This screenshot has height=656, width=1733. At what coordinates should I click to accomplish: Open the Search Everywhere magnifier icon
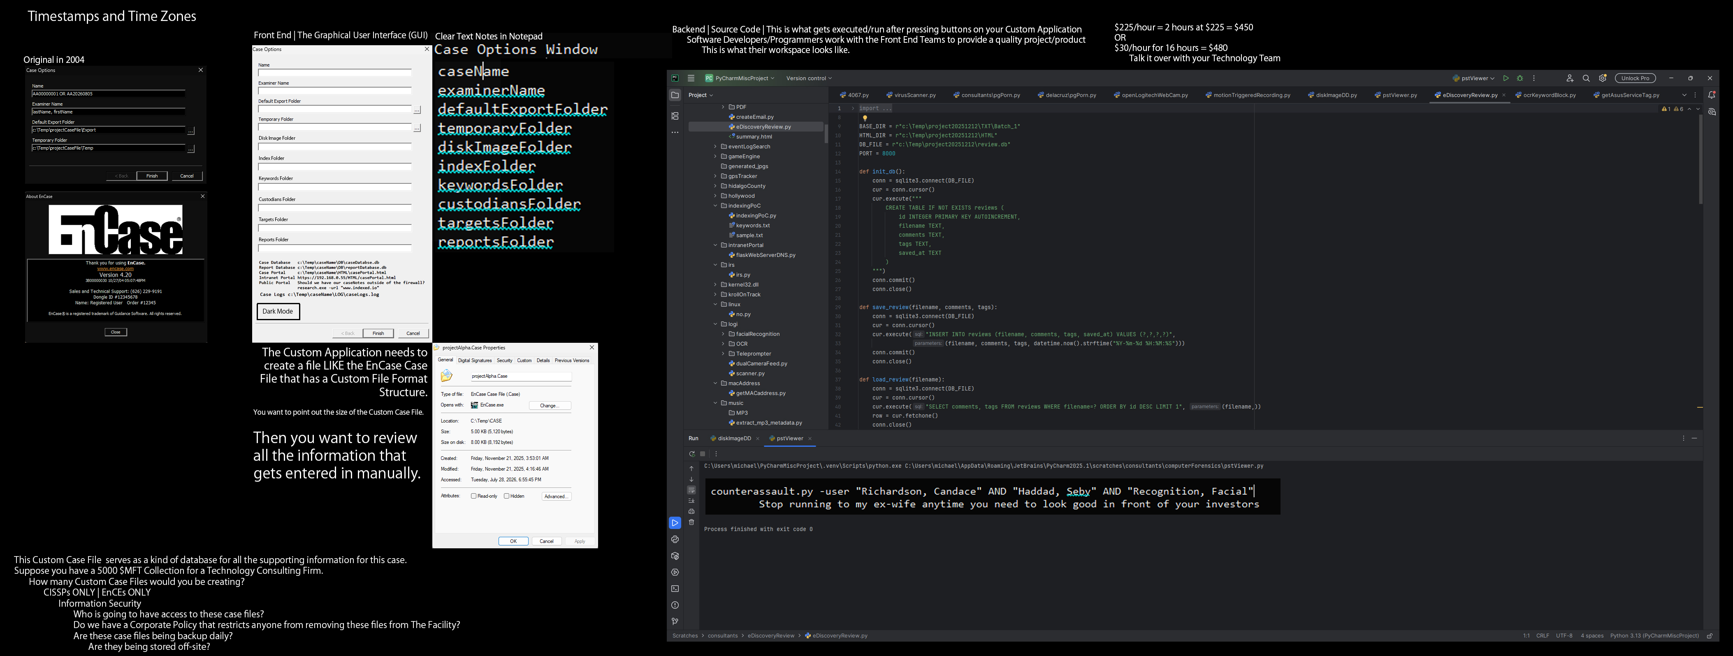[1586, 79]
